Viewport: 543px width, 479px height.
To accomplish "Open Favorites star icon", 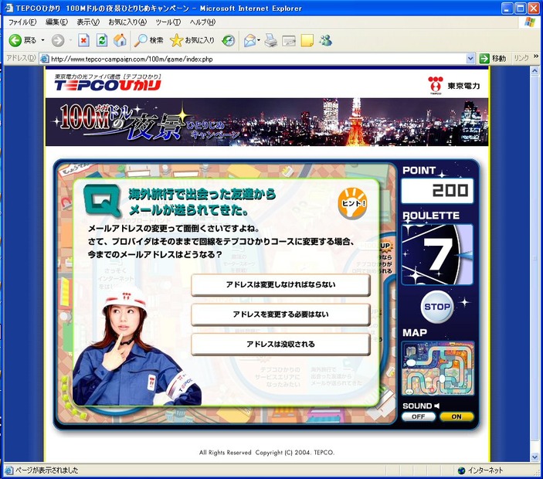I will pos(176,40).
